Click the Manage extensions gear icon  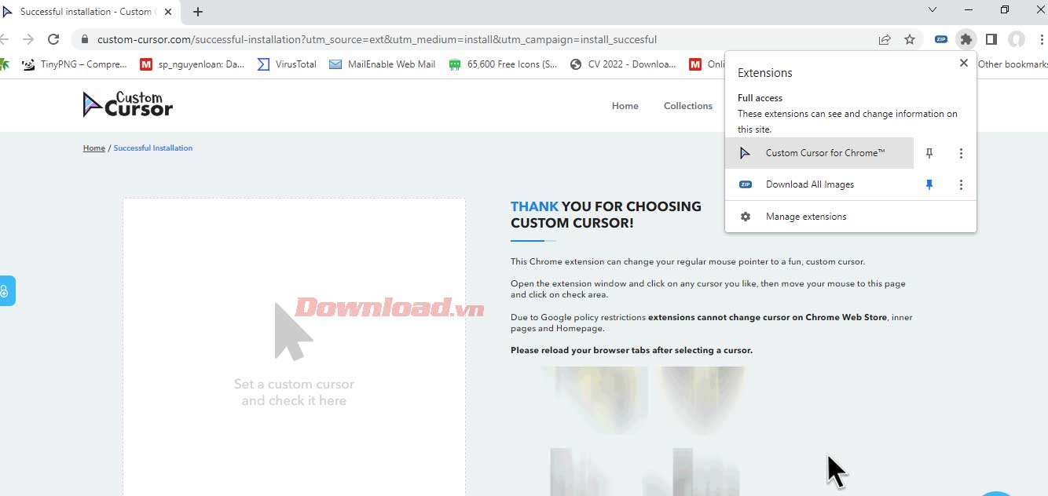coord(745,216)
